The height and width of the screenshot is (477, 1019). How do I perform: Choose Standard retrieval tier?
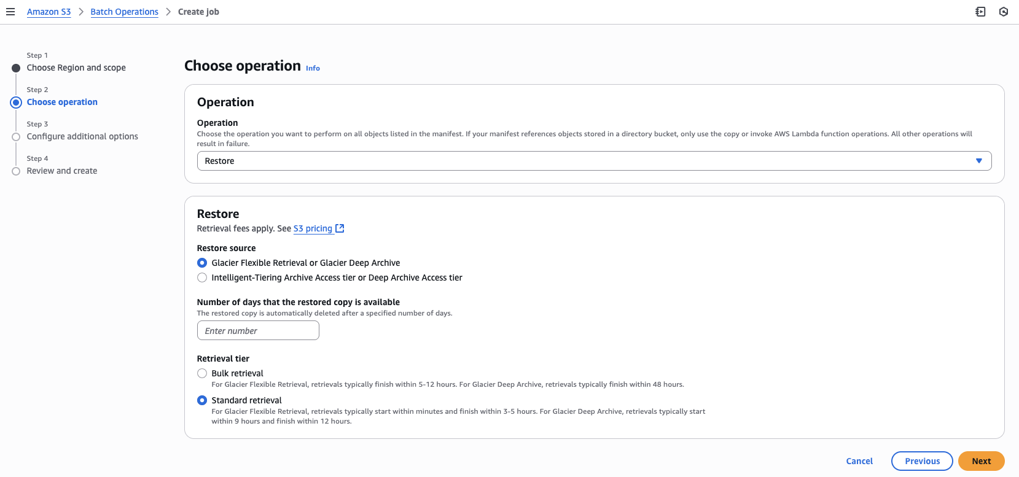[x=202, y=400]
